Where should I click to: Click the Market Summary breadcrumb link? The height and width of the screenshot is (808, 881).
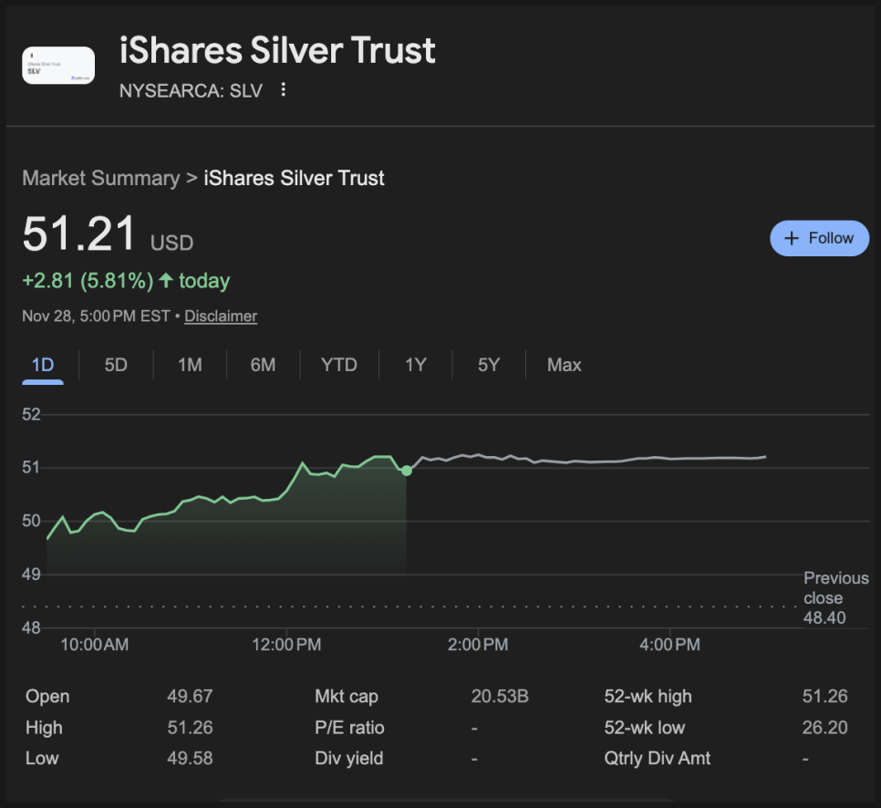[100, 178]
